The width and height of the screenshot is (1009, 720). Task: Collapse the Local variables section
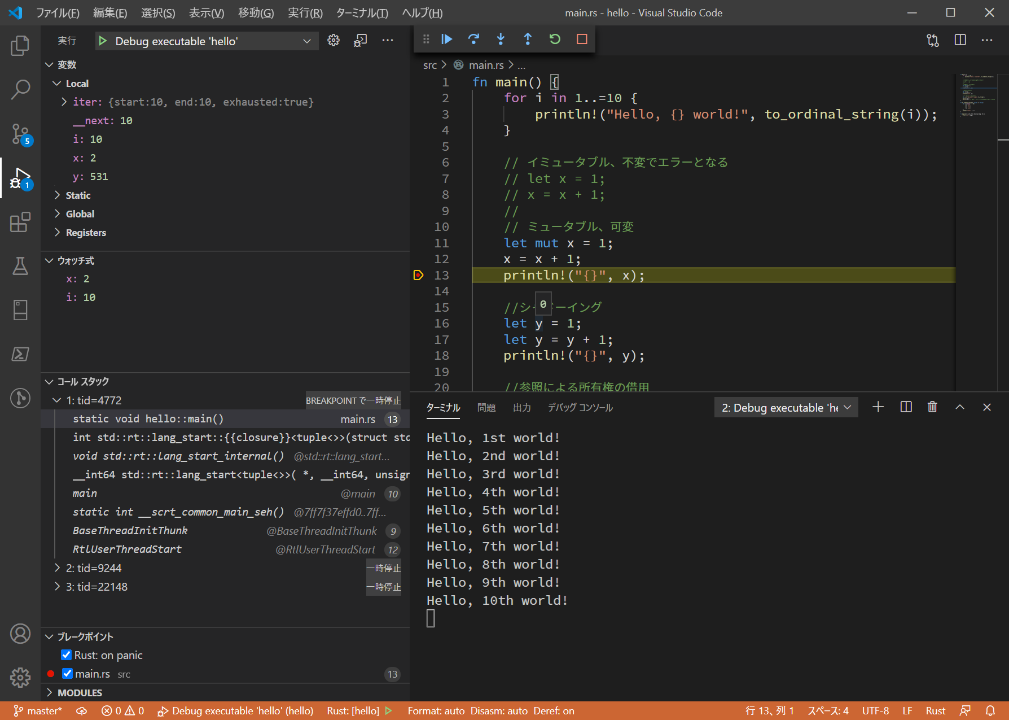click(57, 83)
